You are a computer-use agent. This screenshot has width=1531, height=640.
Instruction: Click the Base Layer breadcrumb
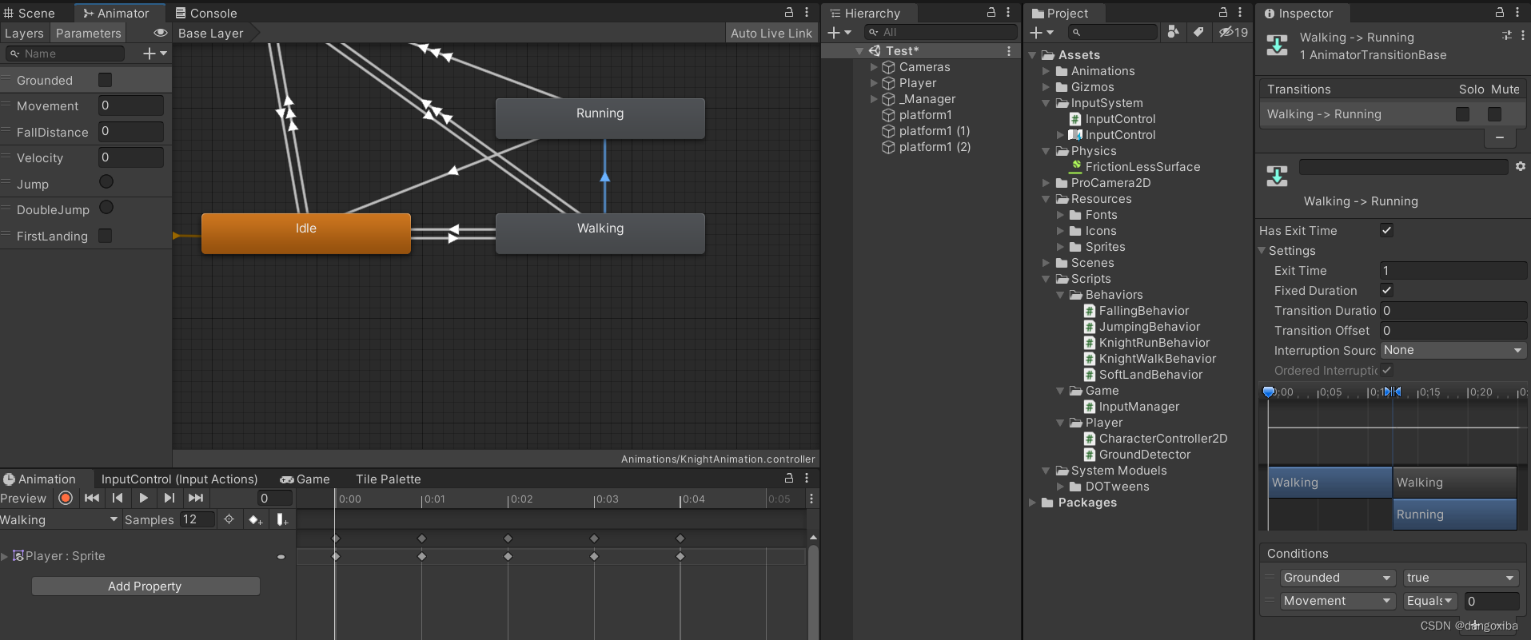(x=211, y=33)
